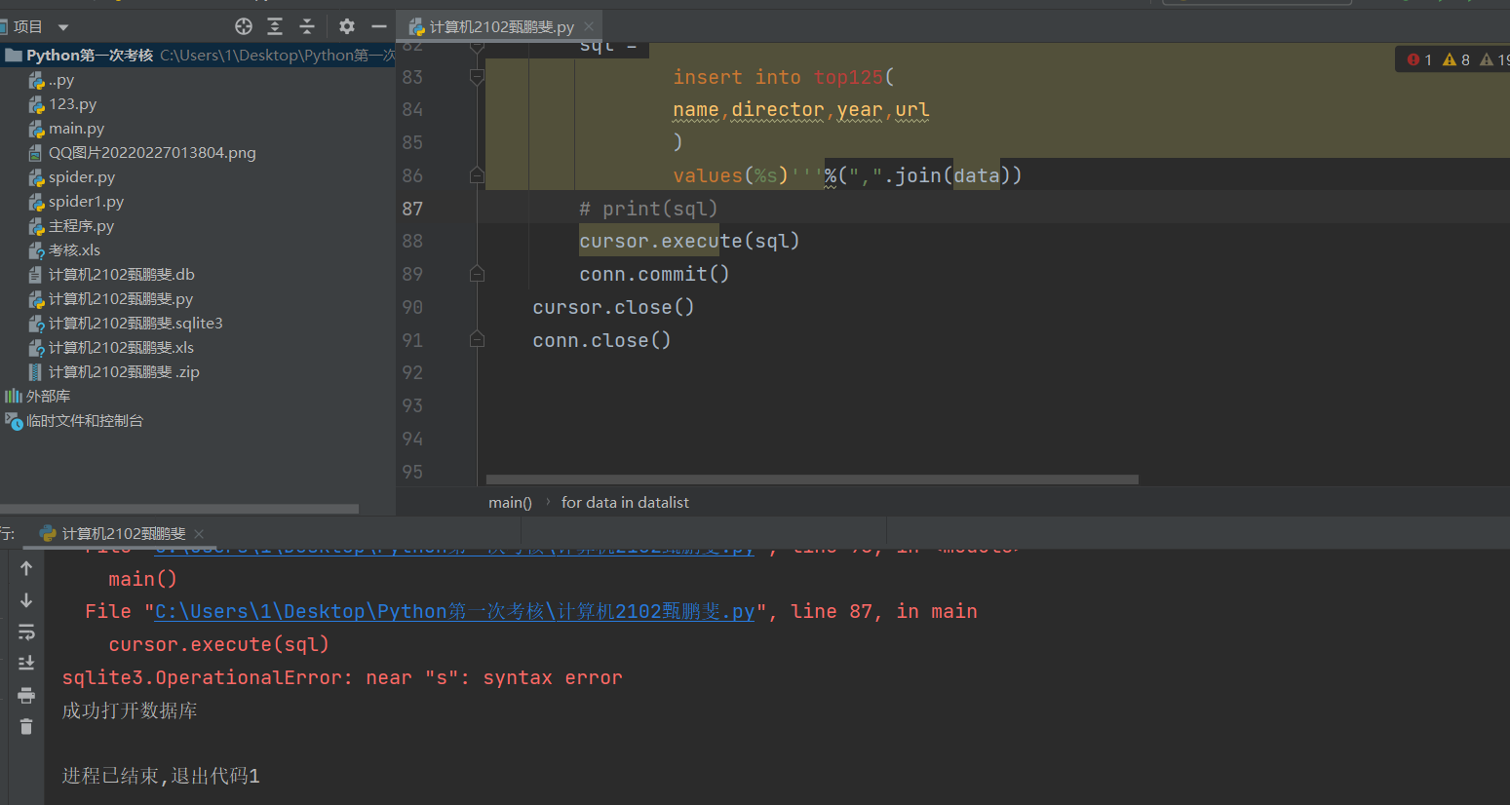The height and width of the screenshot is (805, 1510).
Task: Open project panel settings gear
Action: coord(346,26)
